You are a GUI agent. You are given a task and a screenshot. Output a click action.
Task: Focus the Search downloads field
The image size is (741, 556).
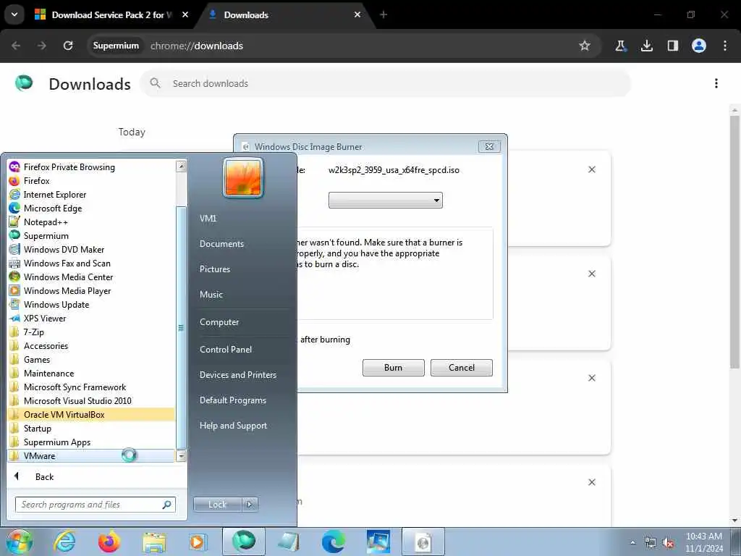(x=386, y=83)
